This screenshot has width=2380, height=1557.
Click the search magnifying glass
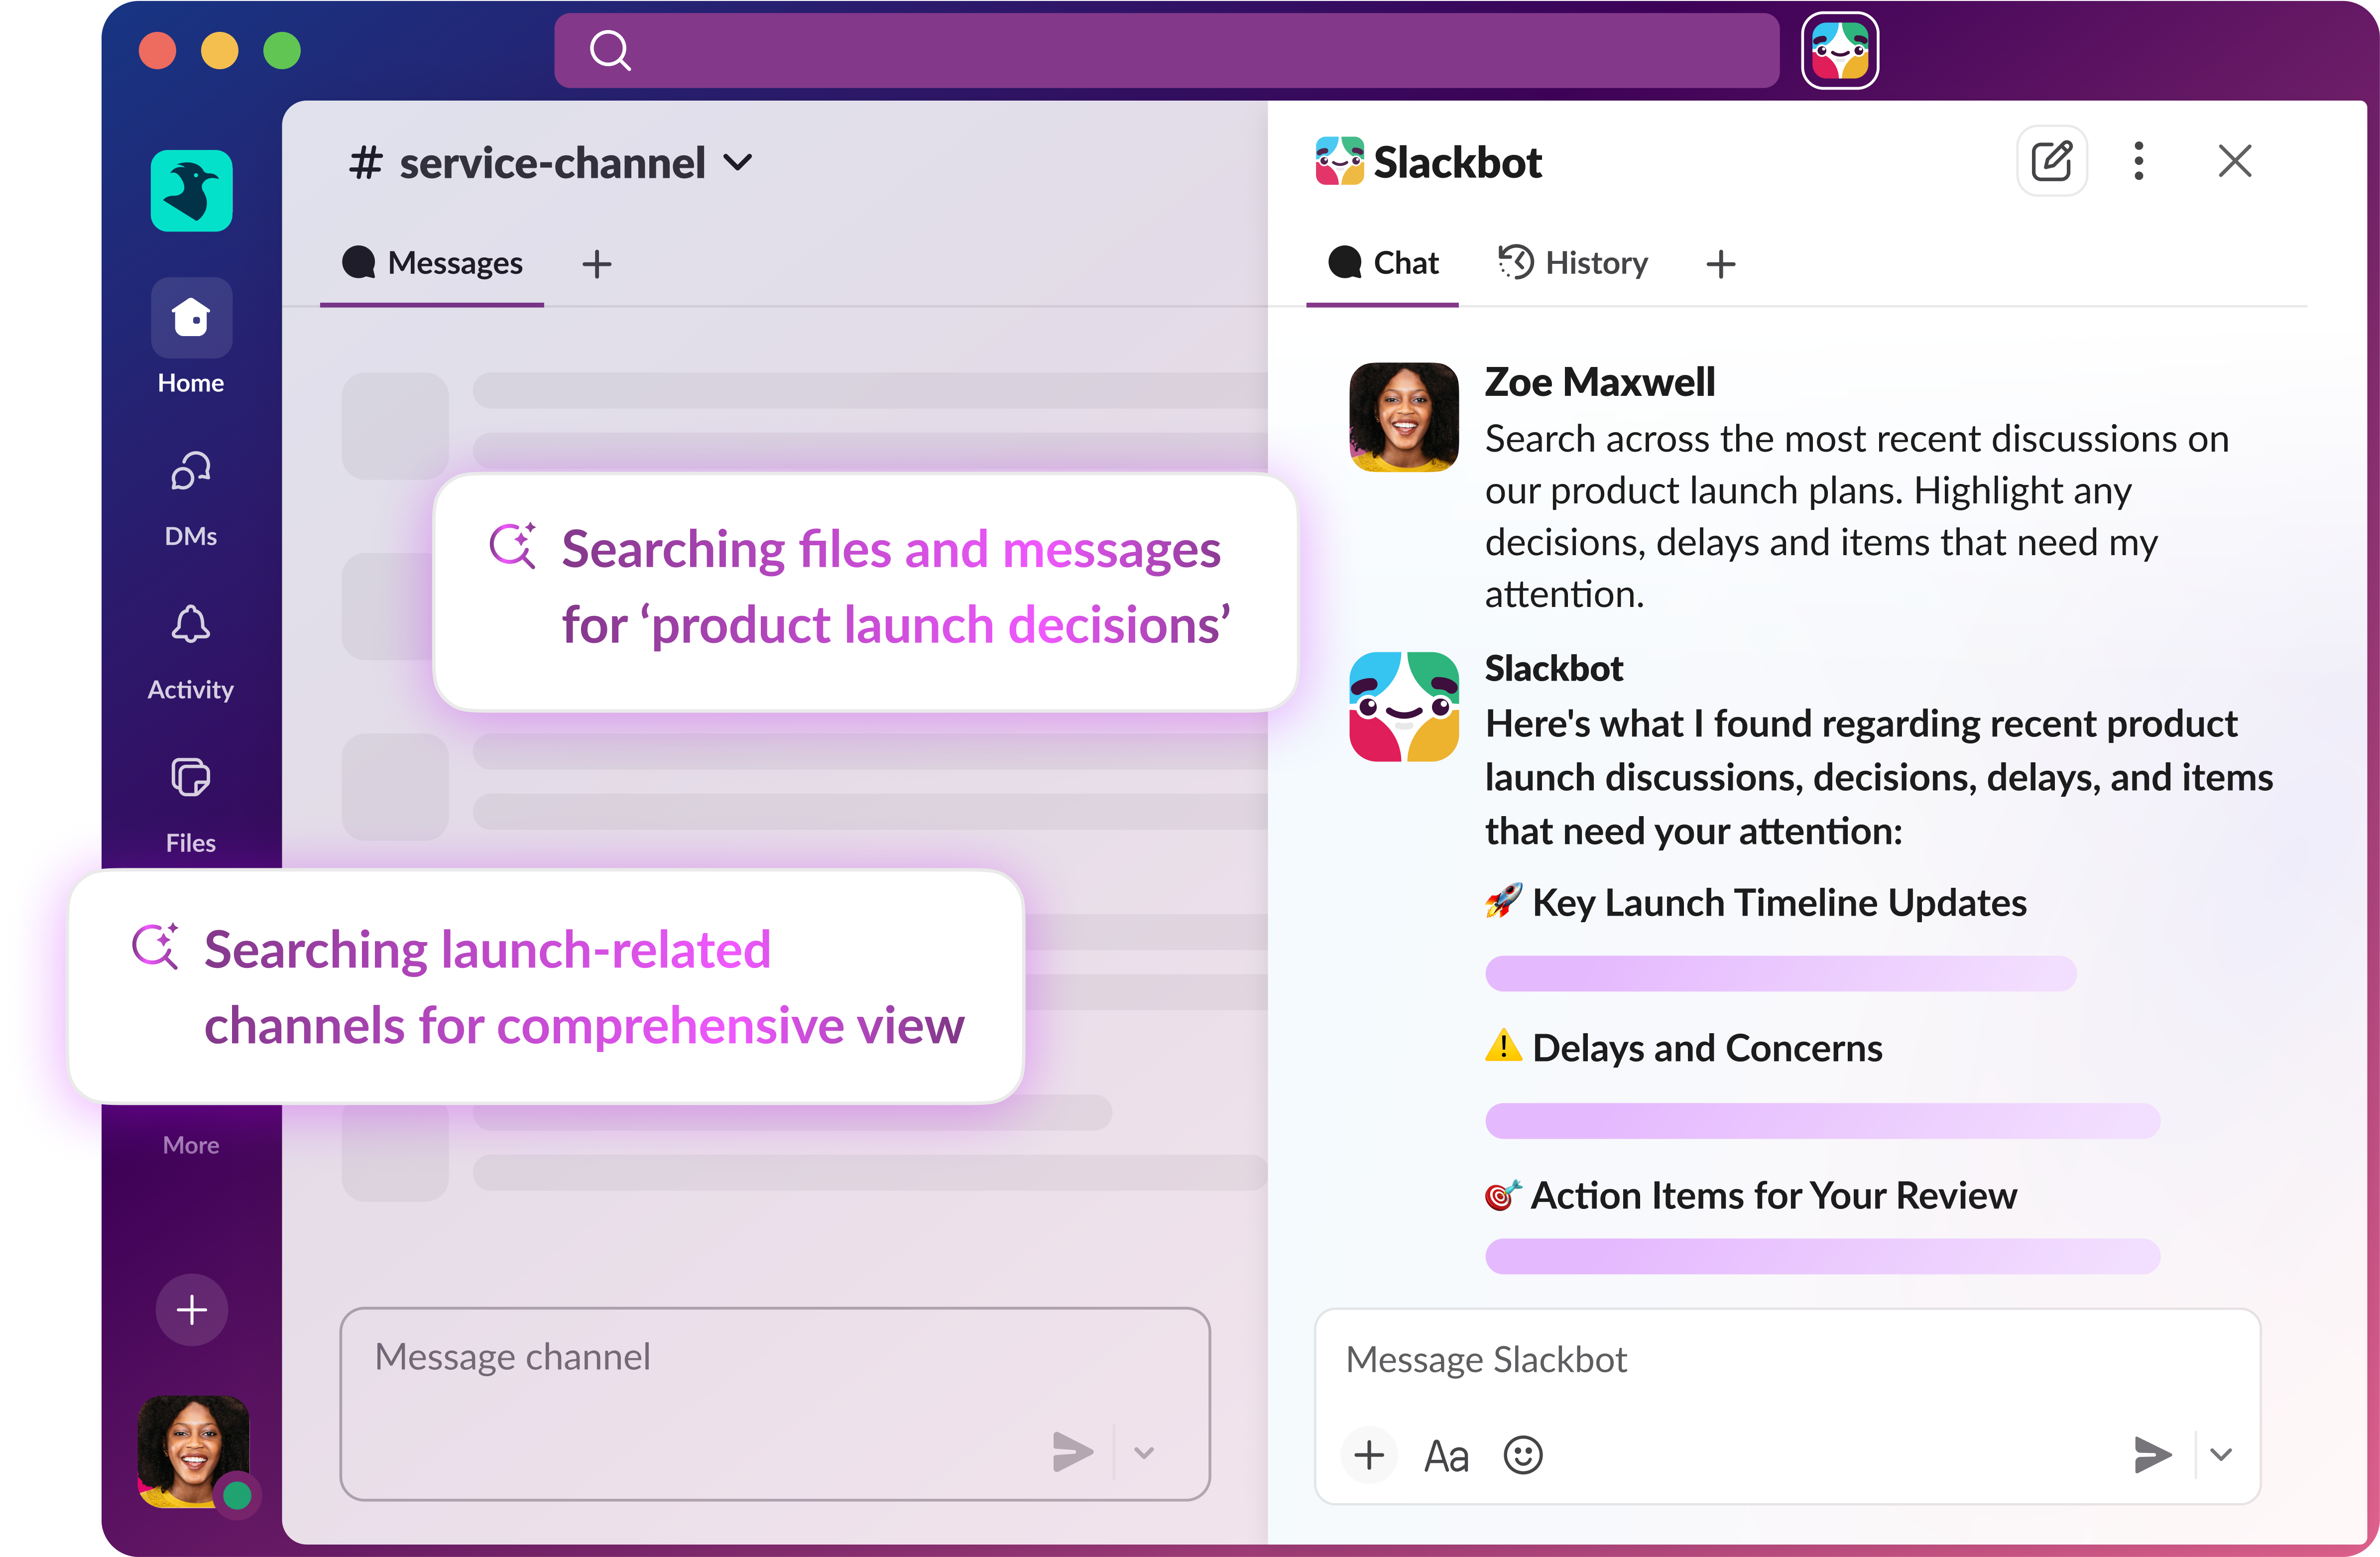610,50
